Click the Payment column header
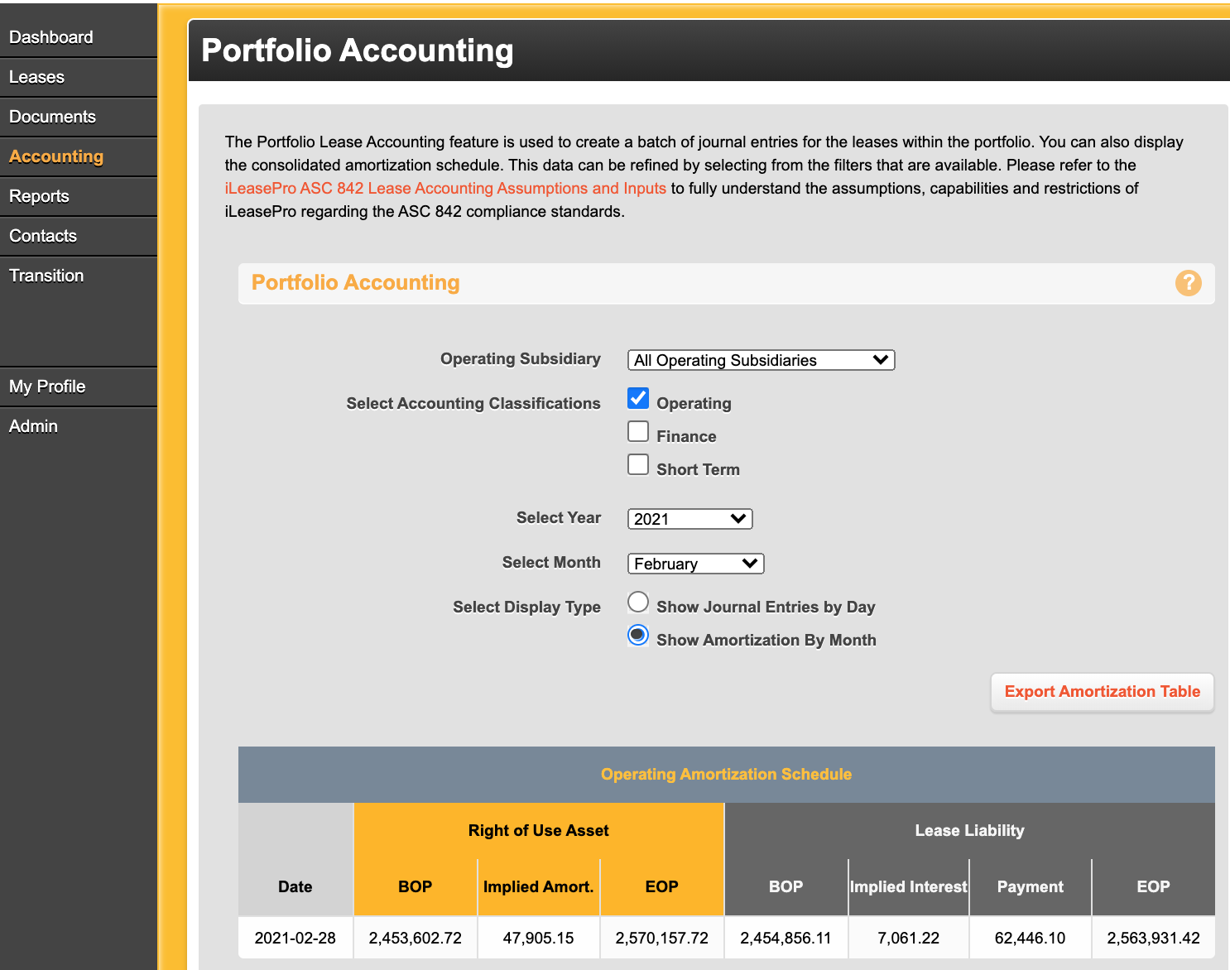1230x970 pixels. click(x=1030, y=886)
